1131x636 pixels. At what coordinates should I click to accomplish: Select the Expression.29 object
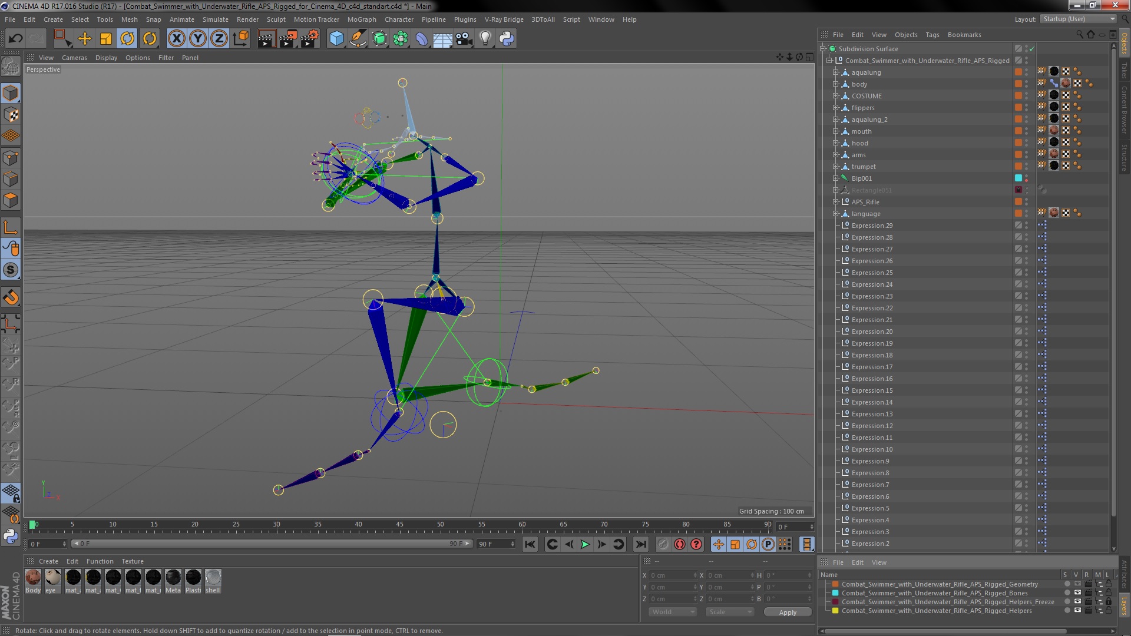tap(872, 226)
